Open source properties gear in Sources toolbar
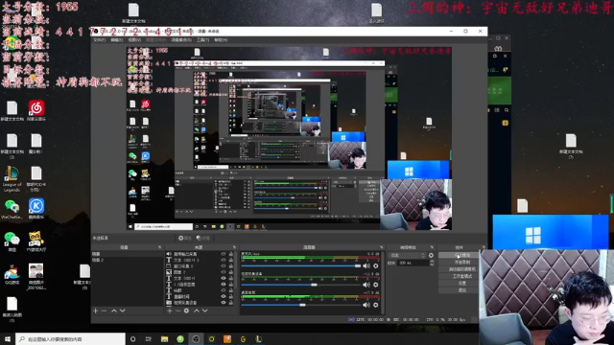This screenshot has height=345, width=614. (186, 310)
